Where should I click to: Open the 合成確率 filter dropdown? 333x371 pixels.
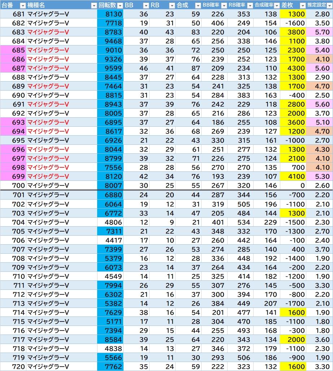pos(276,5)
